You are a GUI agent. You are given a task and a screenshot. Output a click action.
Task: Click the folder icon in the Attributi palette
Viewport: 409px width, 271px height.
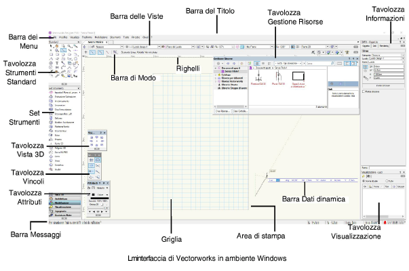pyautogui.click(x=89, y=188)
